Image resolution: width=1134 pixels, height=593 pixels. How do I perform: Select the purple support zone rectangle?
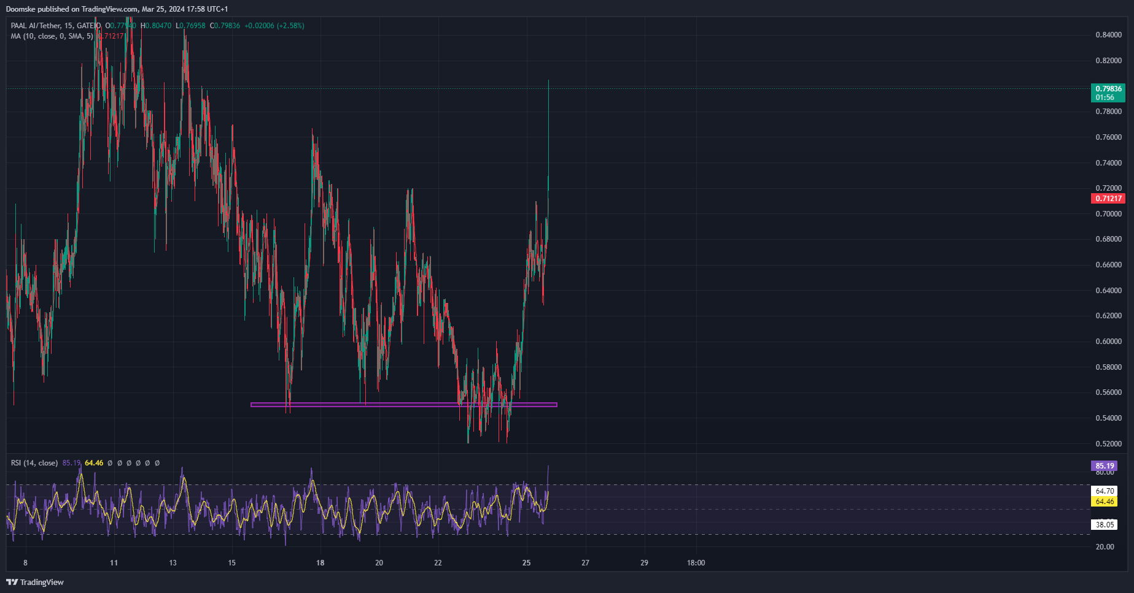[x=403, y=405]
